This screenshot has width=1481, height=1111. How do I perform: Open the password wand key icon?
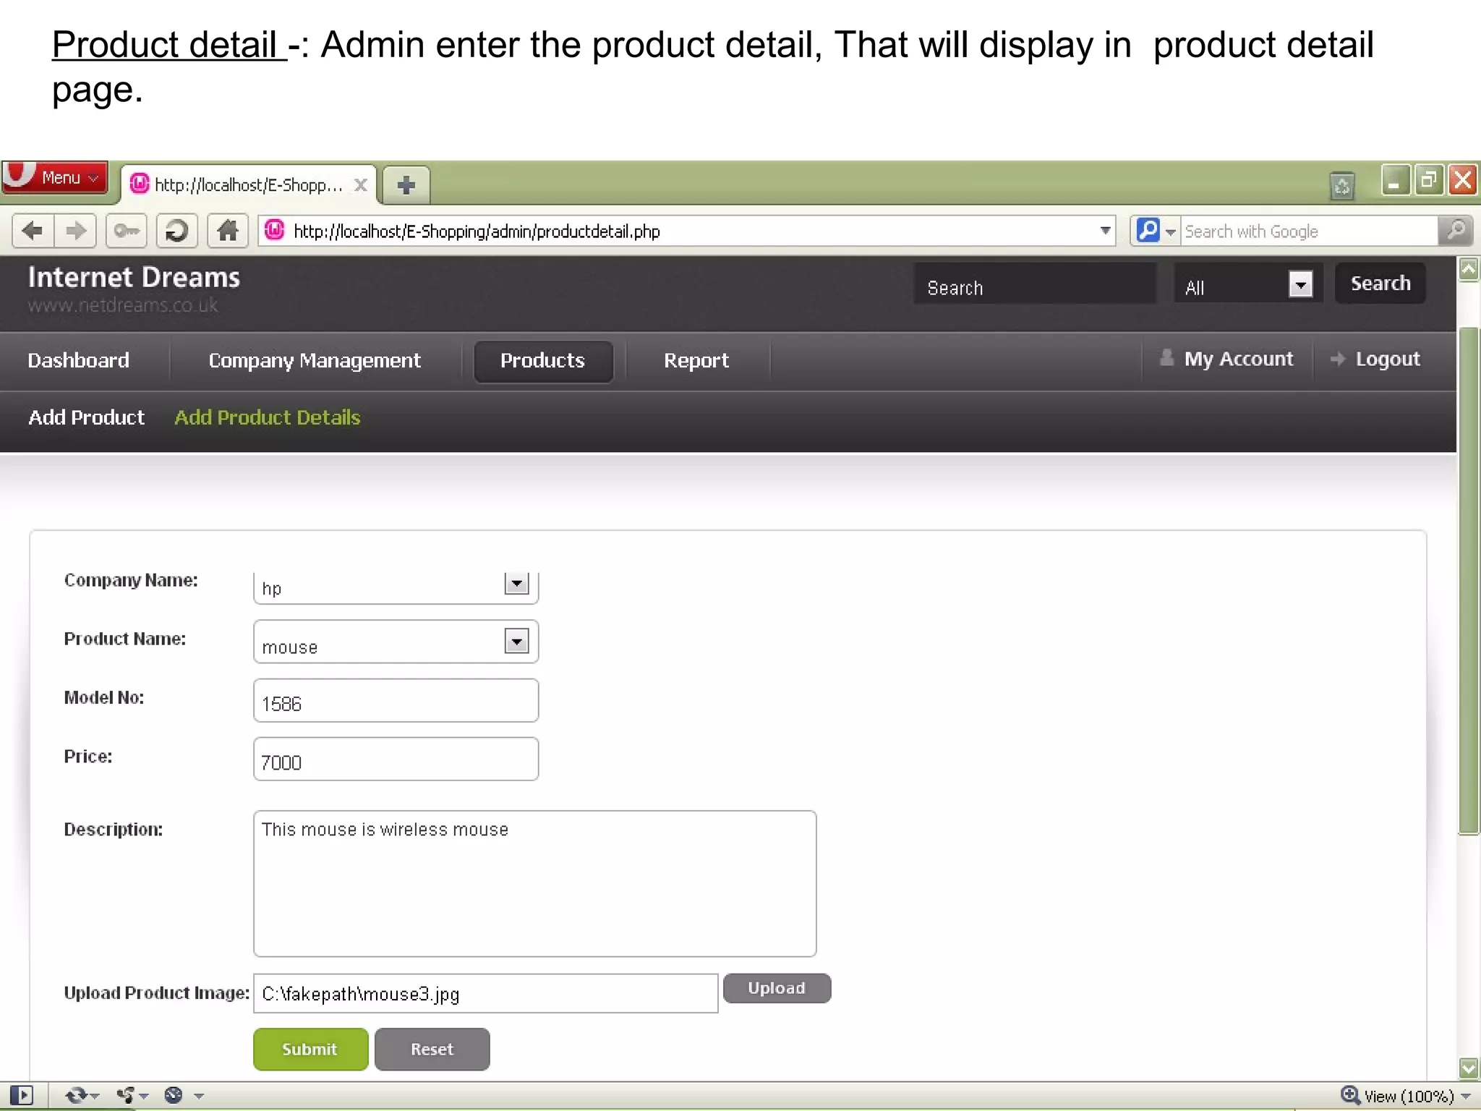(127, 231)
